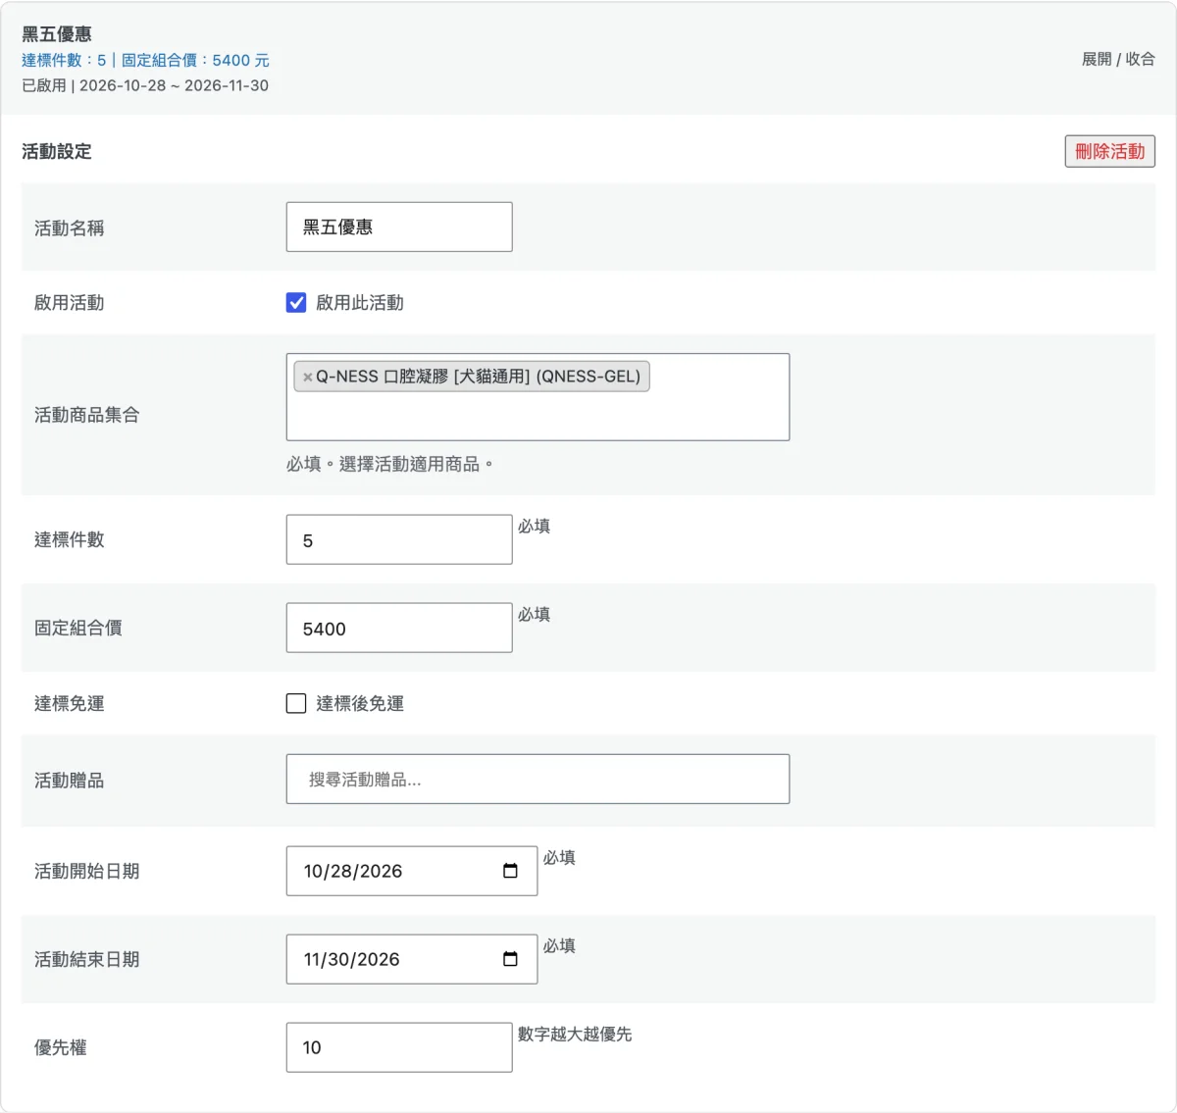Check 達標後免運 checkbox
1177x1113 pixels.
296,703
